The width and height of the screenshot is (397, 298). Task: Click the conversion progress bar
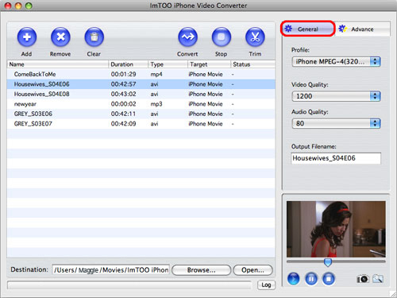tap(129, 285)
